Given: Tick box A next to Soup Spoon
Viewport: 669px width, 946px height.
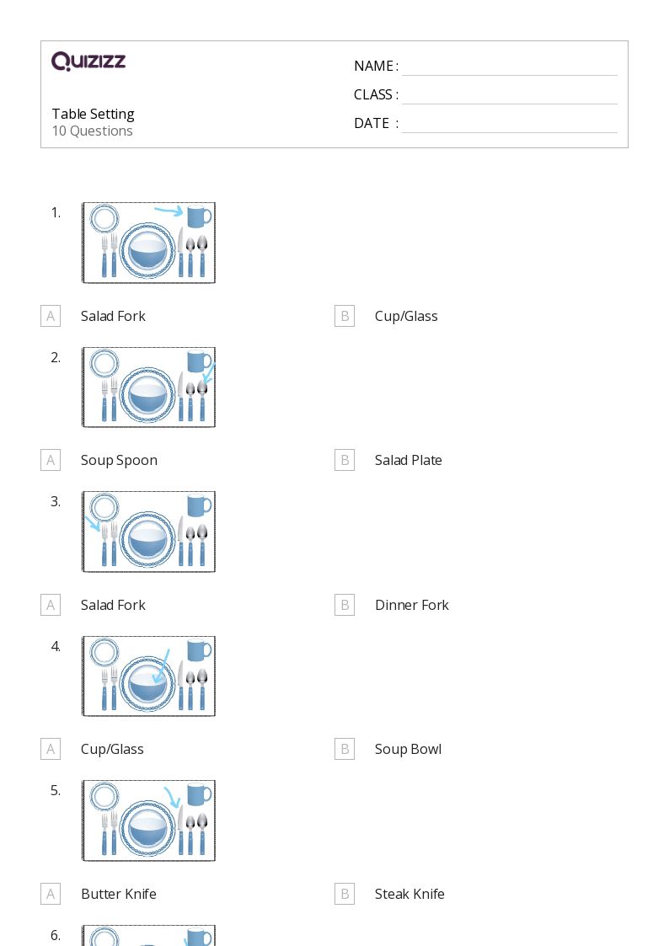Looking at the screenshot, I should click(x=51, y=460).
